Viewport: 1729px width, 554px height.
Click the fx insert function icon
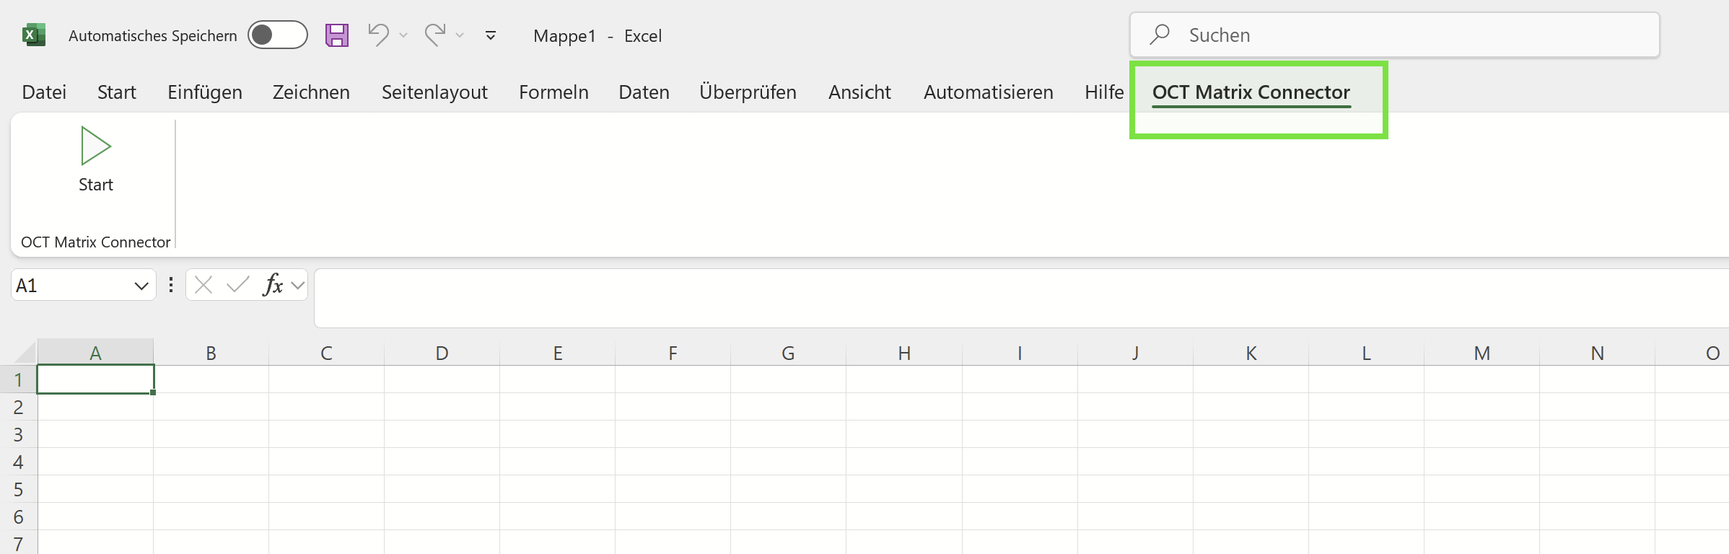tap(273, 285)
